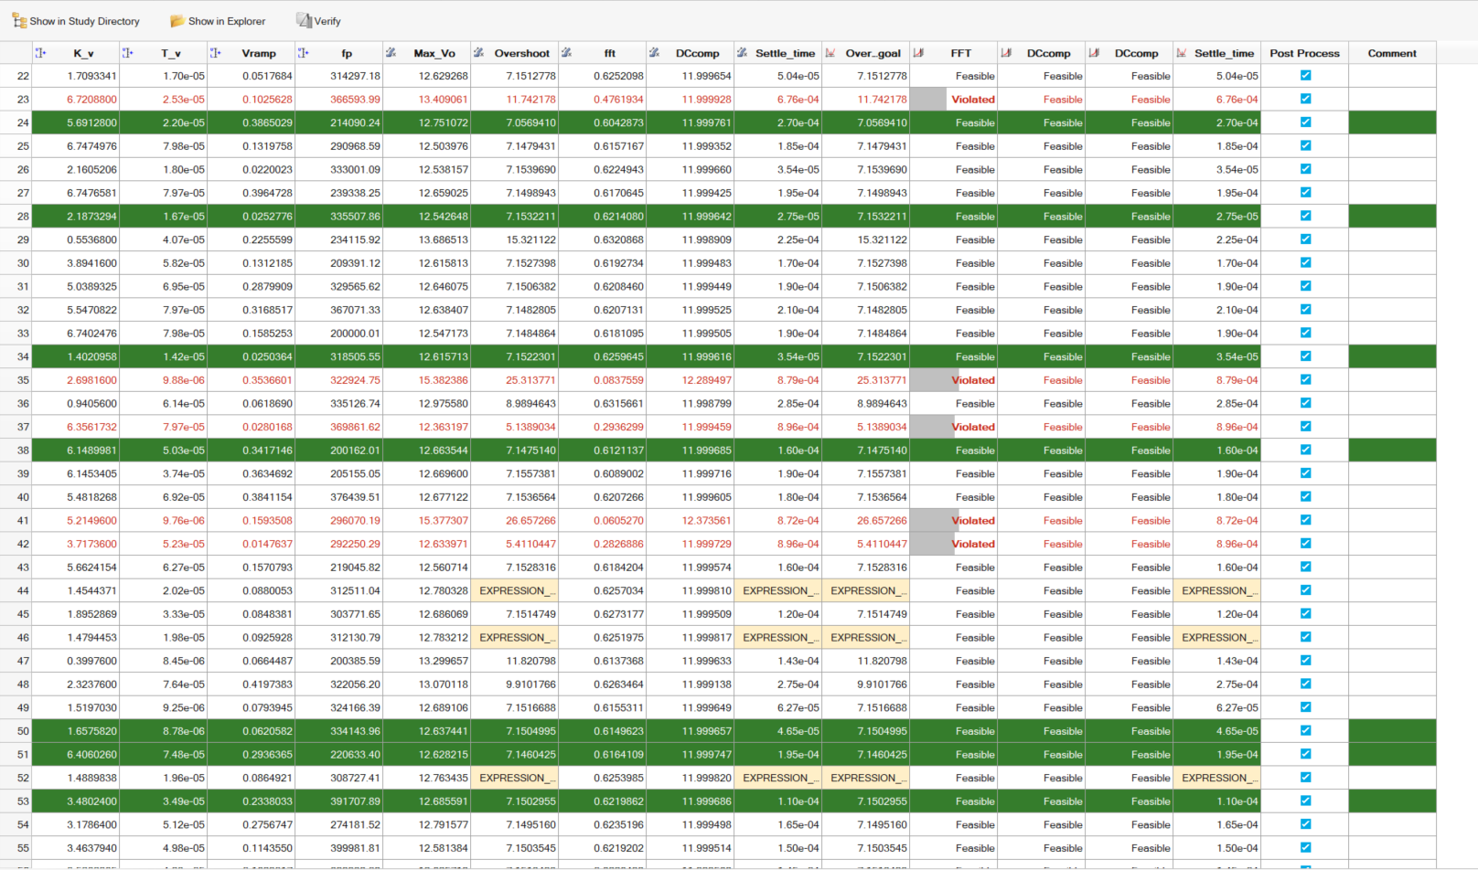Click the fp input variable header icon

pos(304,53)
